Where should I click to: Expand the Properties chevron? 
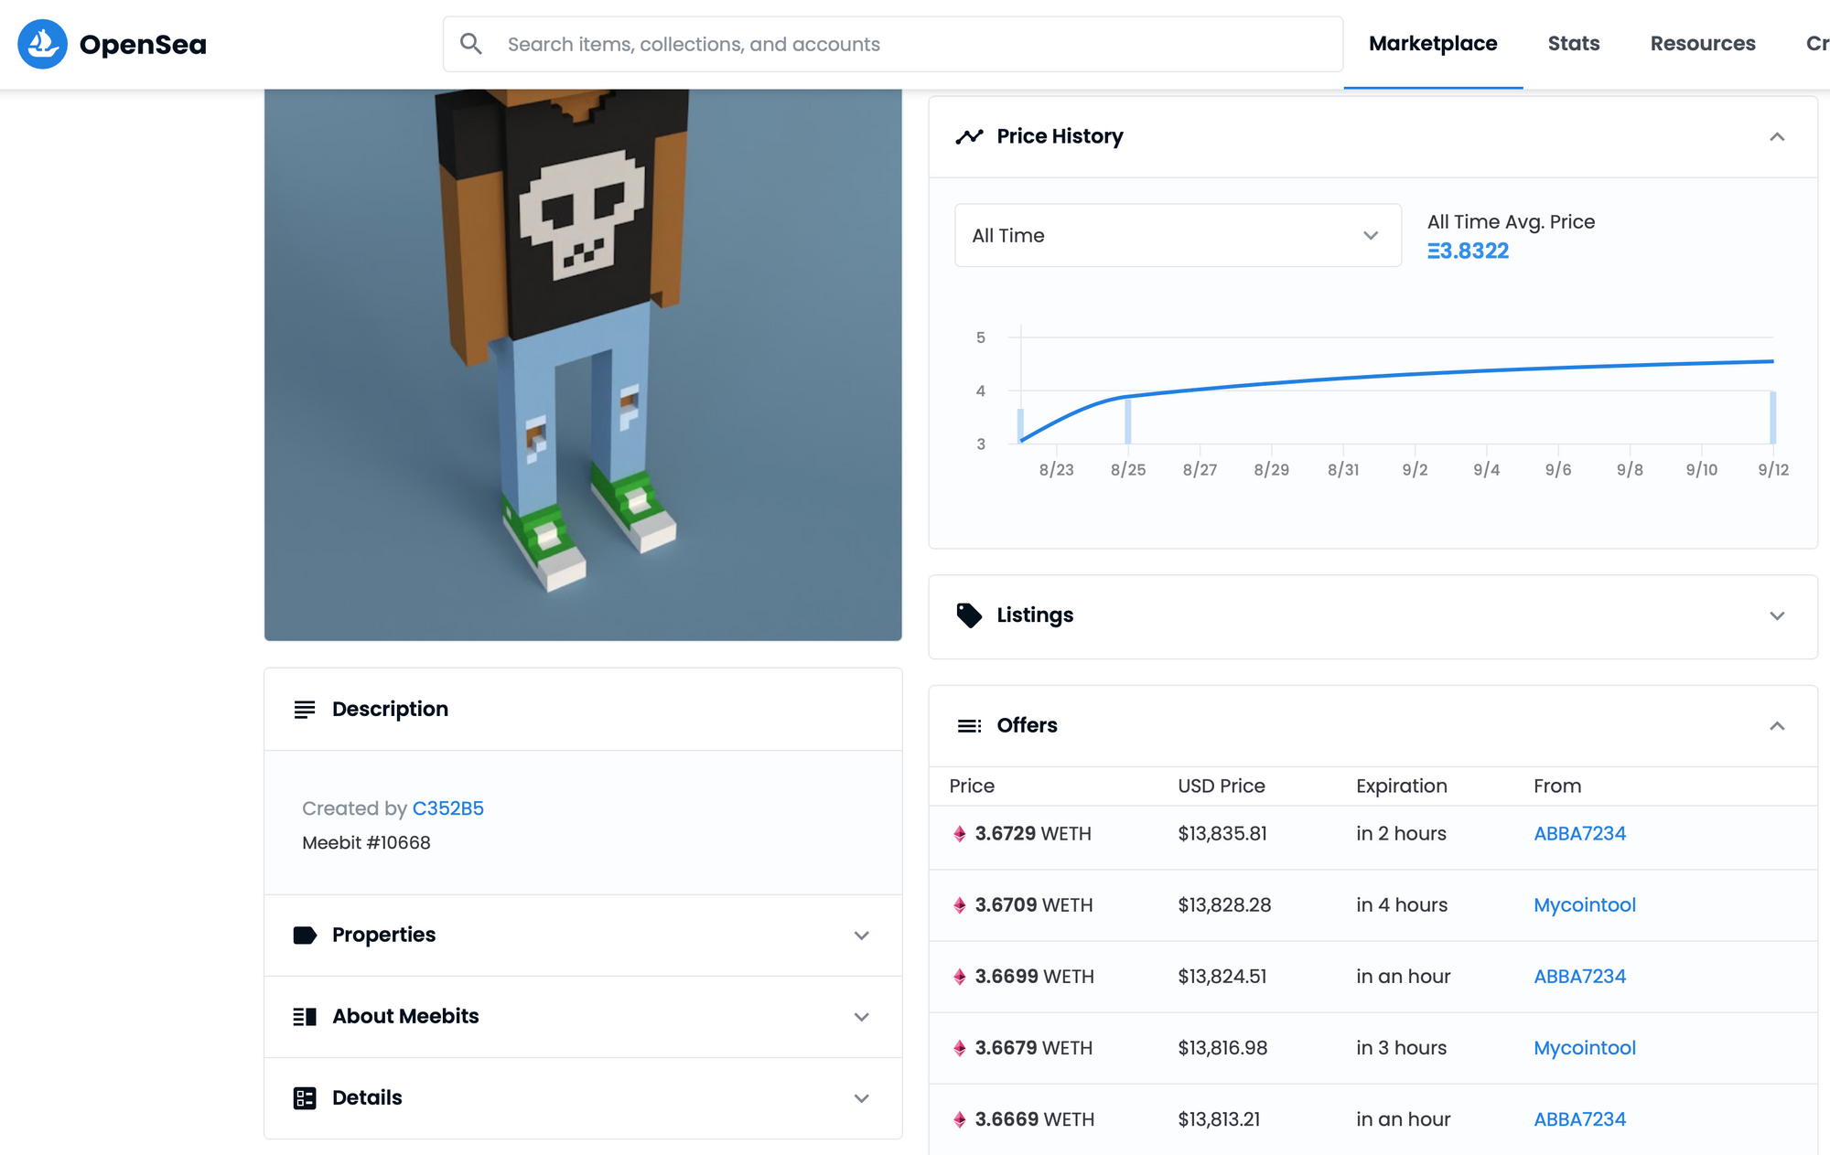(x=861, y=936)
